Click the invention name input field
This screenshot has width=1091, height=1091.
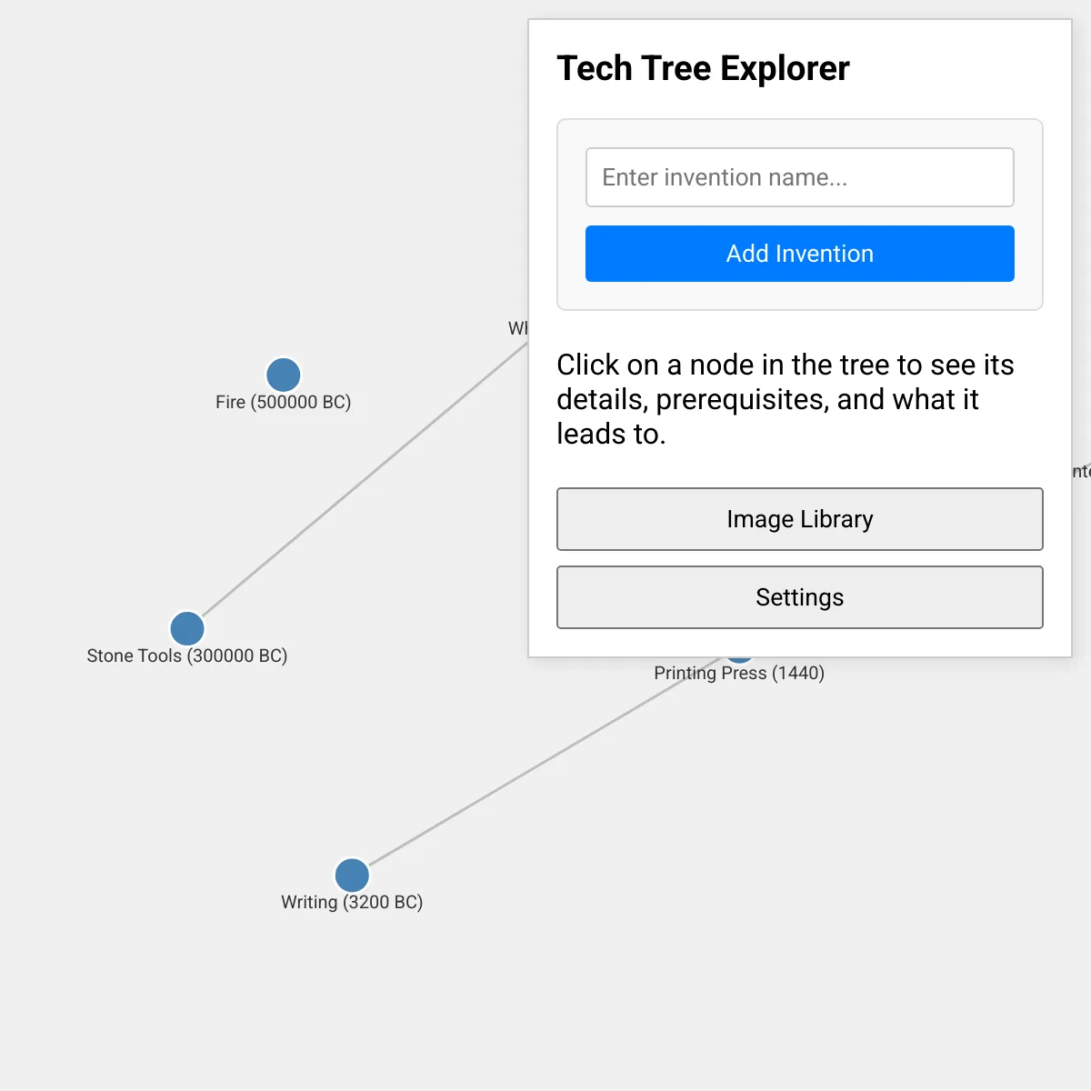click(x=799, y=177)
